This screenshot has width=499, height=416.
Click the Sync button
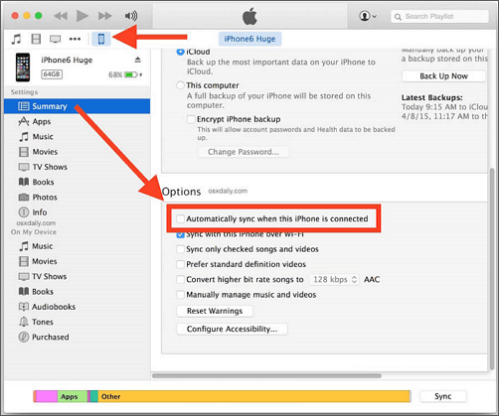[443, 396]
